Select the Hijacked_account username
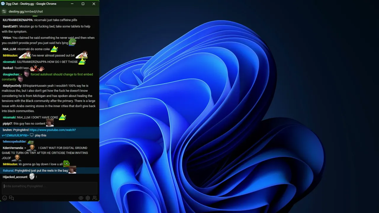Image resolution: width=379 pixels, height=213 pixels. point(15,177)
